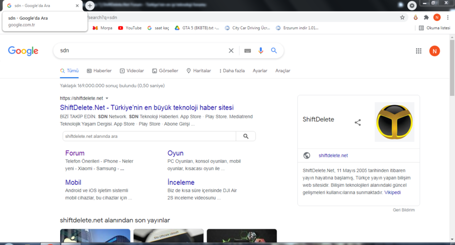Open the Oyun sitelink
Viewport: 455px width, 245px height.
coord(175,153)
